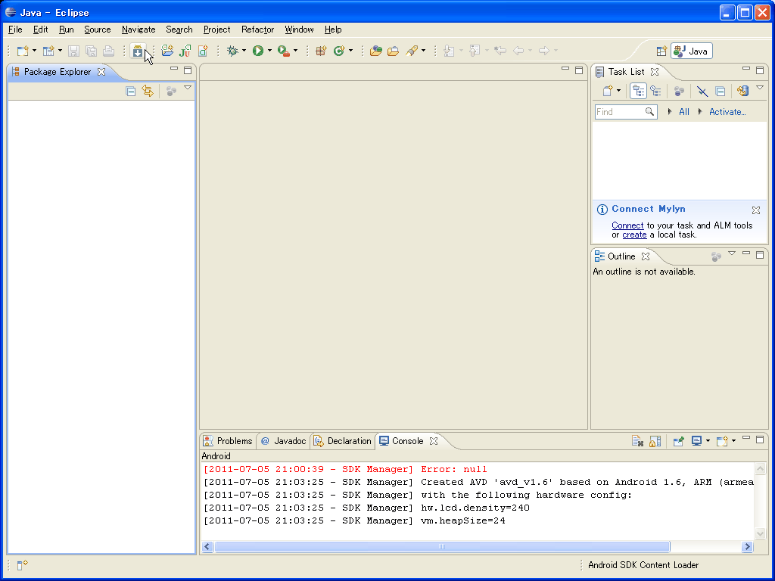The width and height of the screenshot is (775, 581).
Task: Click the Android SDK and AVD Manager icon
Action: click(138, 51)
